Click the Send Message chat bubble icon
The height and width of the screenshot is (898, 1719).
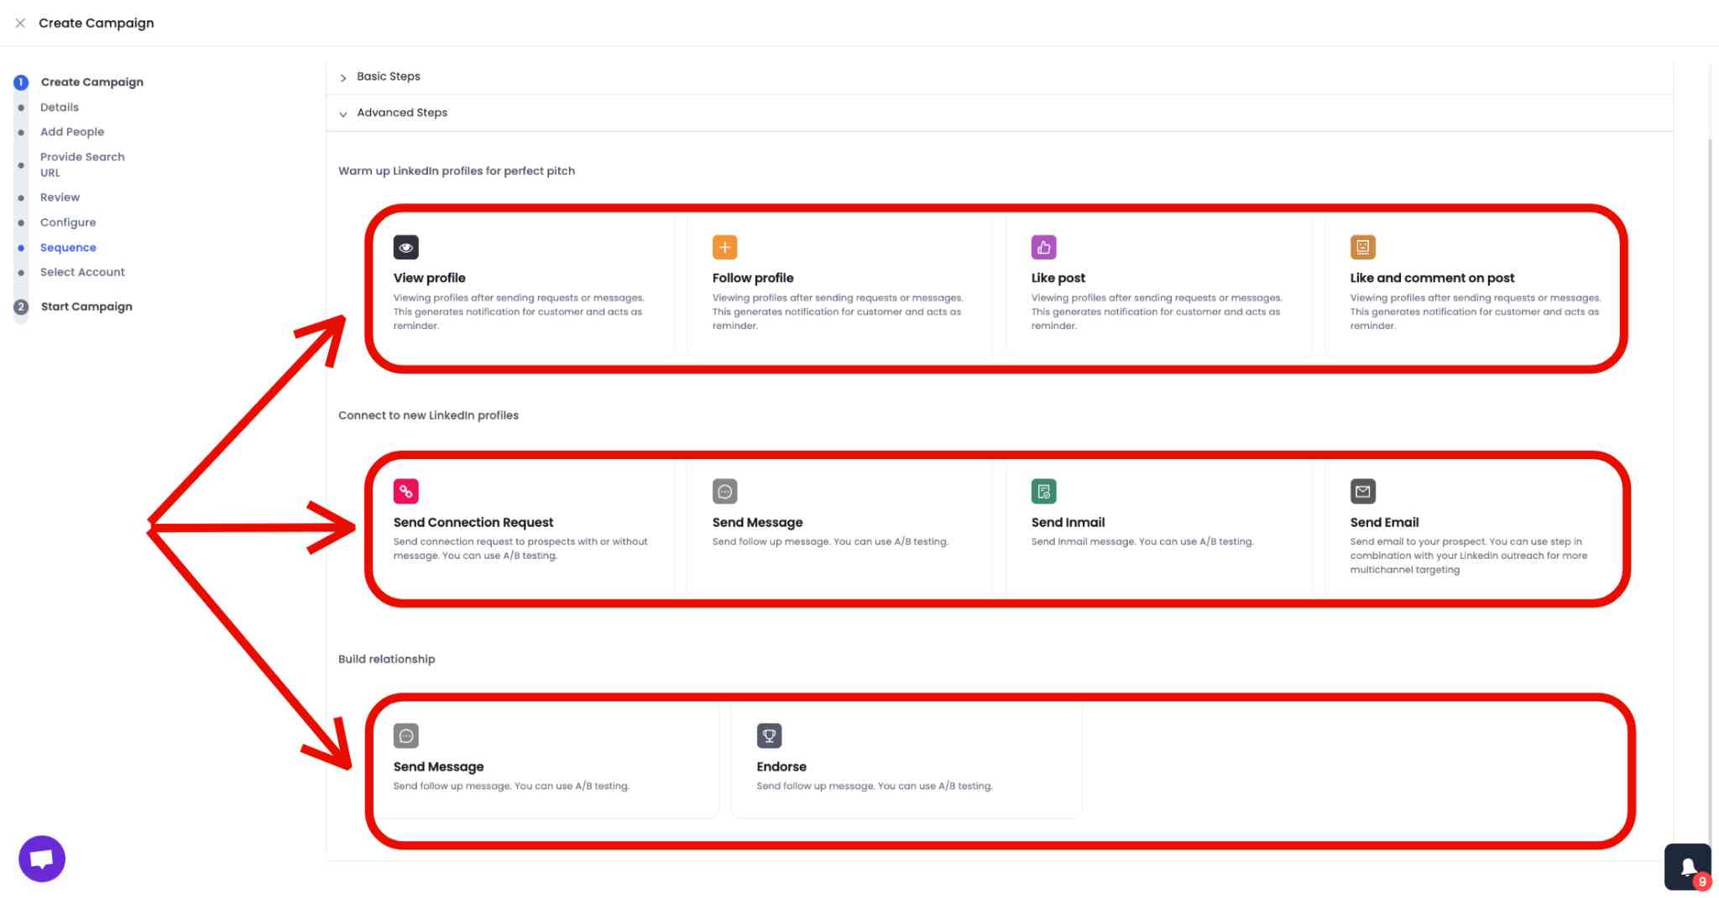point(724,491)
